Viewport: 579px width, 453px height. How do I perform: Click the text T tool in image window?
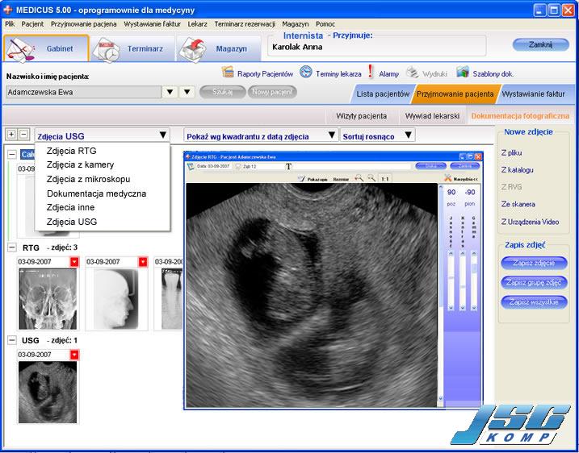[x=288, y=167]
